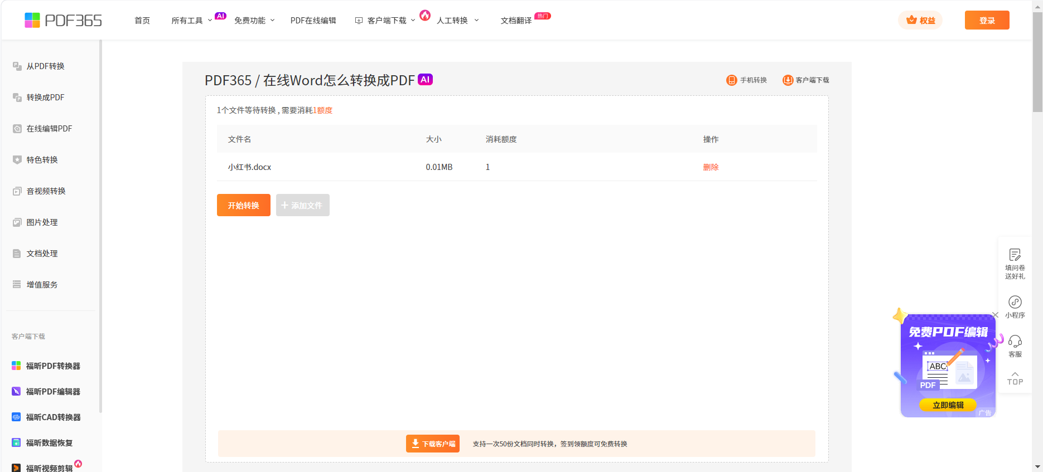
Task: Click the 开始转换 button
Action: [243, 205]
